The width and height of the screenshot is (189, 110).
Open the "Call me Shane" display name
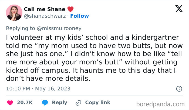pyautogui.click(x=45, y=9)
